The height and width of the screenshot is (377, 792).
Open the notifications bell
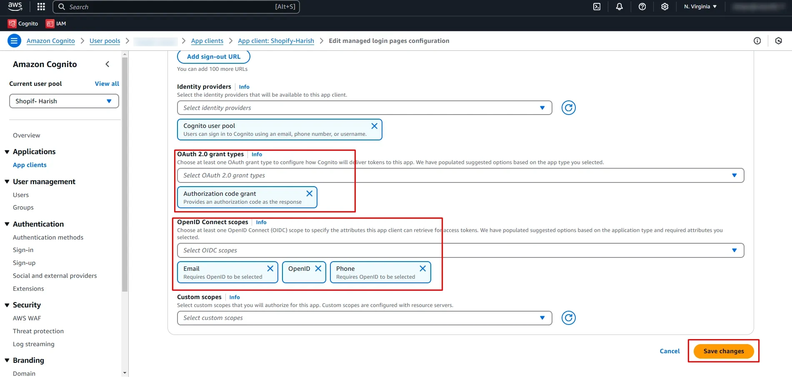click(x=620, y=7)
